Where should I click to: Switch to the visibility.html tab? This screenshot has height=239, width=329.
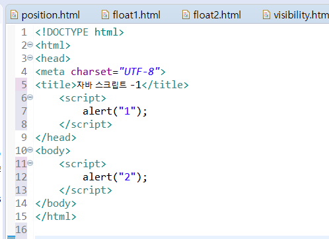coord(296,15)
